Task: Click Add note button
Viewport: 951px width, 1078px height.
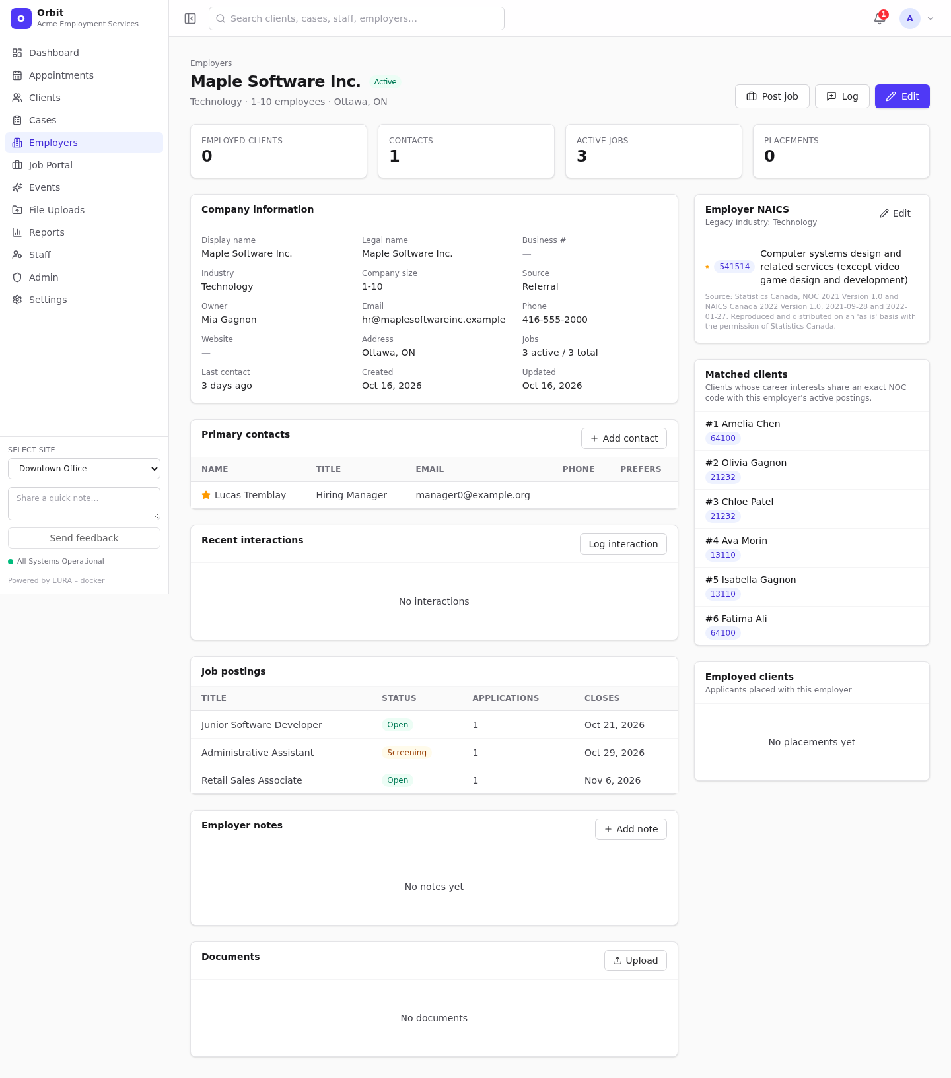Action: pos(631,829)
